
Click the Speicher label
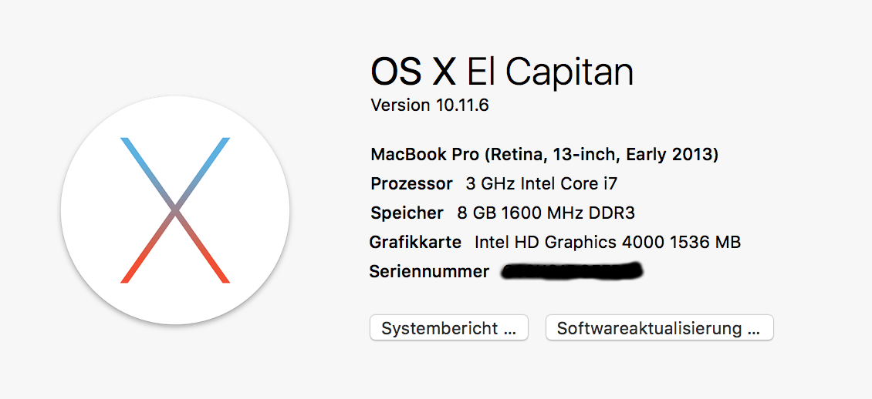[407, 213]
